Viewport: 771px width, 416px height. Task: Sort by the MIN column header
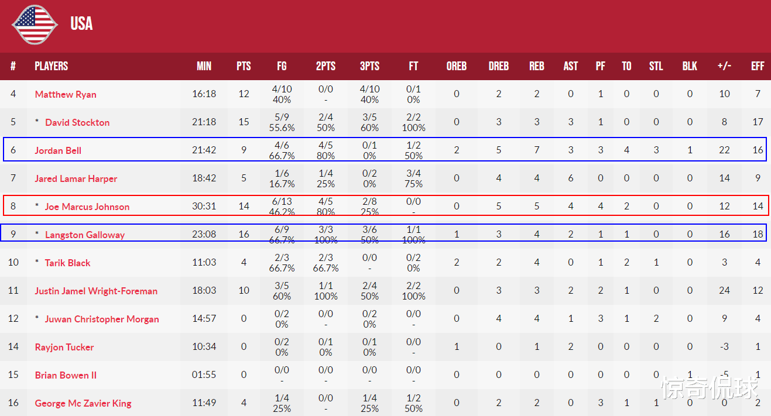pyautogui.click(x=204, y=66)
